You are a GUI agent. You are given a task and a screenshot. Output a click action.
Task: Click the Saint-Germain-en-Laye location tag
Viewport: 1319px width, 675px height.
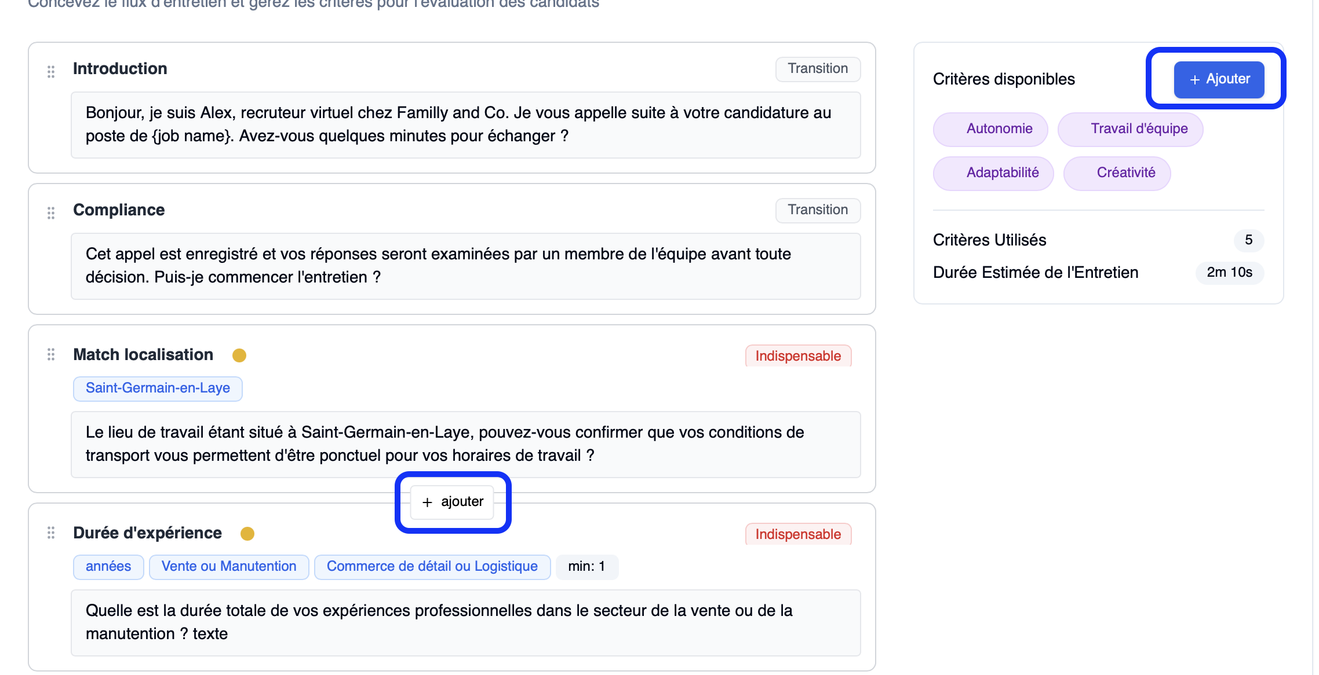[158, 388]
